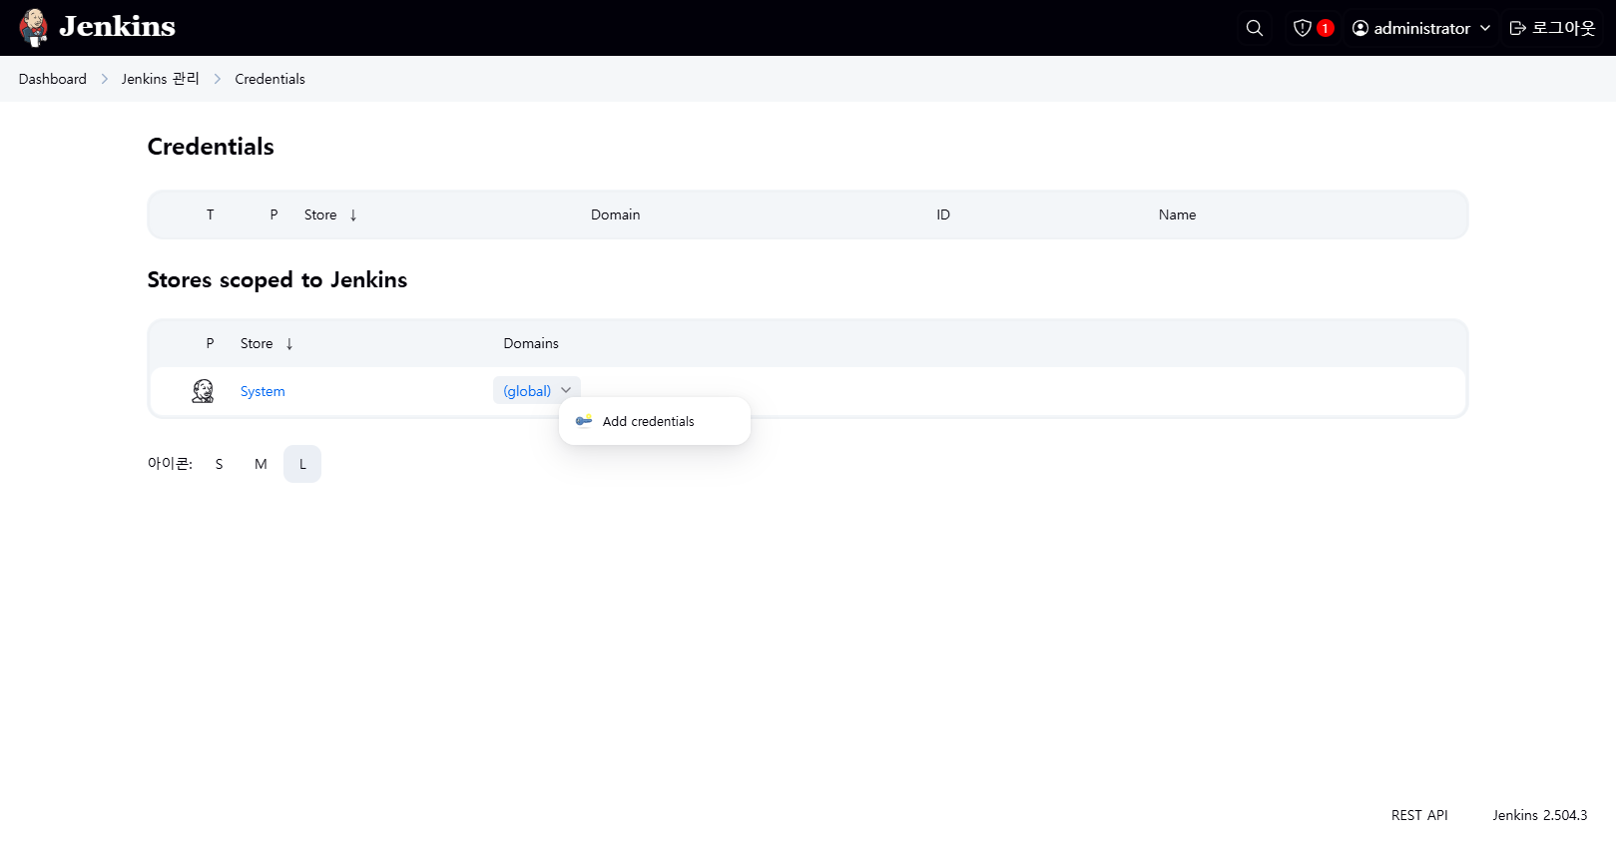
Task: Click the administrator user avatar icon
Action: tap(1360, 28)
